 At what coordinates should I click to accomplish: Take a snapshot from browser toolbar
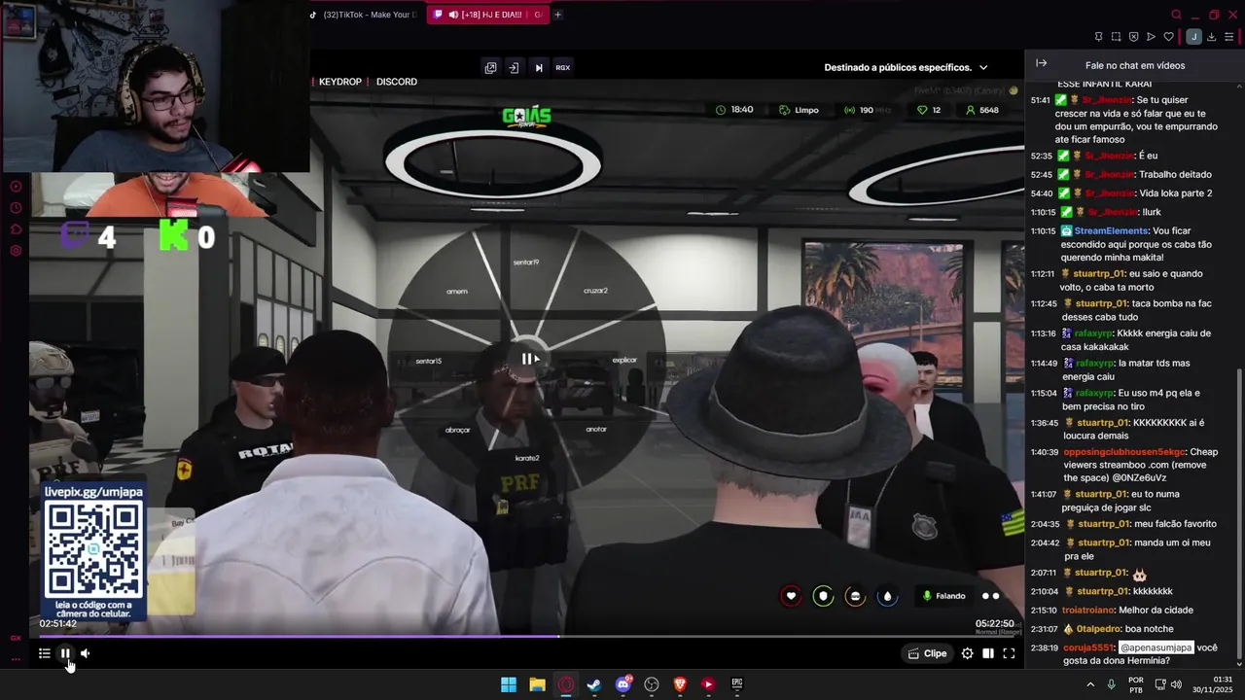[1116, 37]
